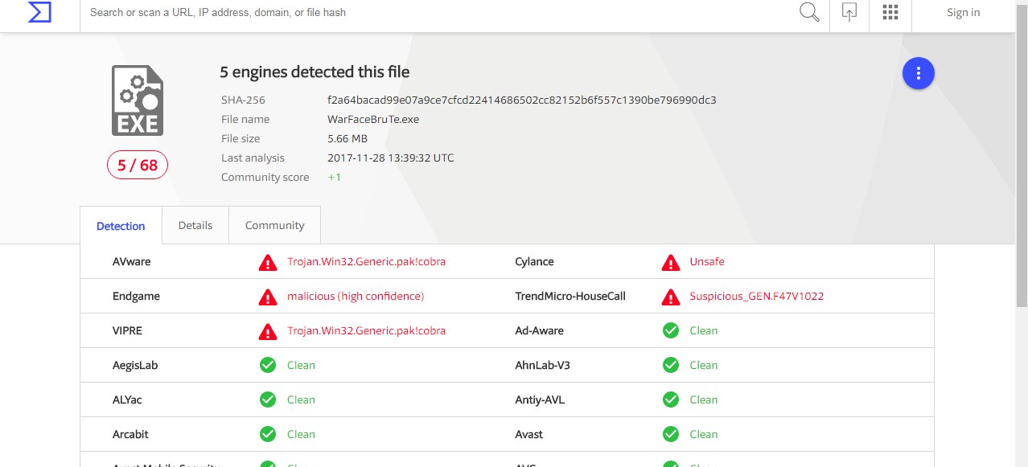Click the 5 / 68 detection badge

pyautogui.click(x=138, y=166)
